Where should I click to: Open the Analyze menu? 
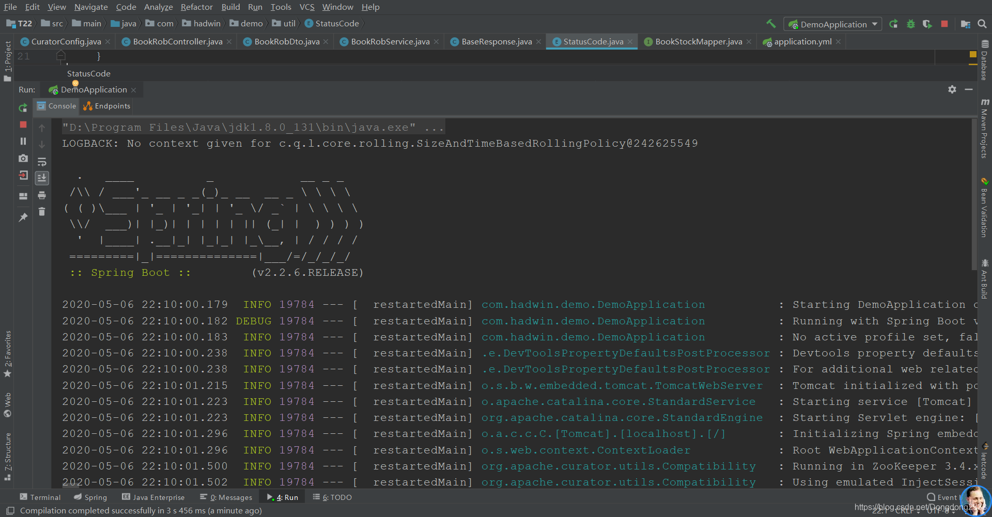tap(158, 7)
